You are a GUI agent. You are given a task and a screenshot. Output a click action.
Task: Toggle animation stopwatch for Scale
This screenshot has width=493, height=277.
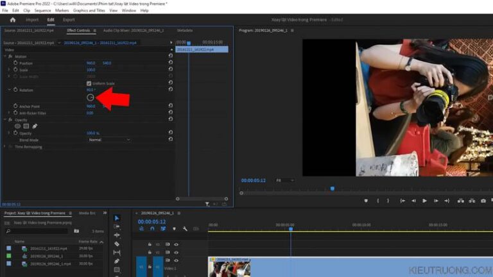15,69
